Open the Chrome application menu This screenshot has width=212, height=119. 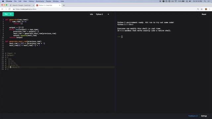point(9,1)
